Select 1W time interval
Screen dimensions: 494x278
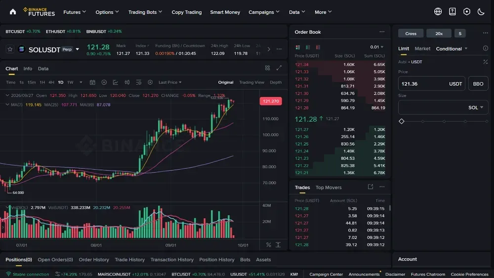tap(70, 82)
